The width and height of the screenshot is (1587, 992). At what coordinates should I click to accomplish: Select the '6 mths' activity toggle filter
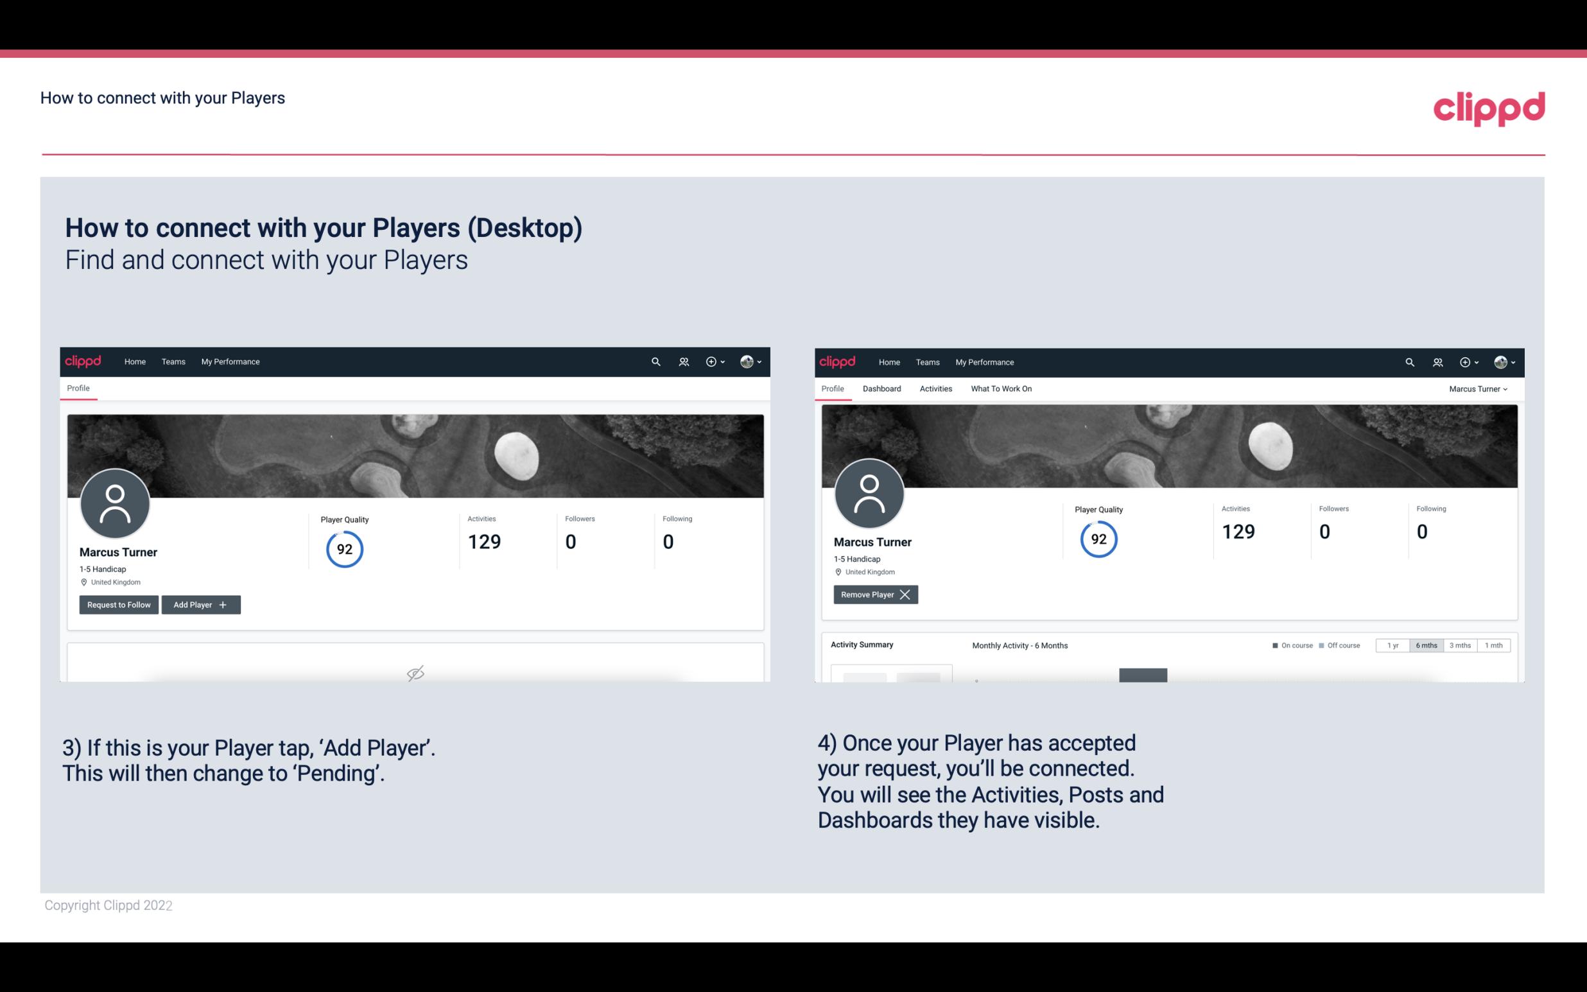[1426, 645]
